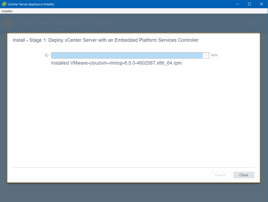Click the Close button in the dialog
This screenshot has height=202, width=268.
click(244, 175)
